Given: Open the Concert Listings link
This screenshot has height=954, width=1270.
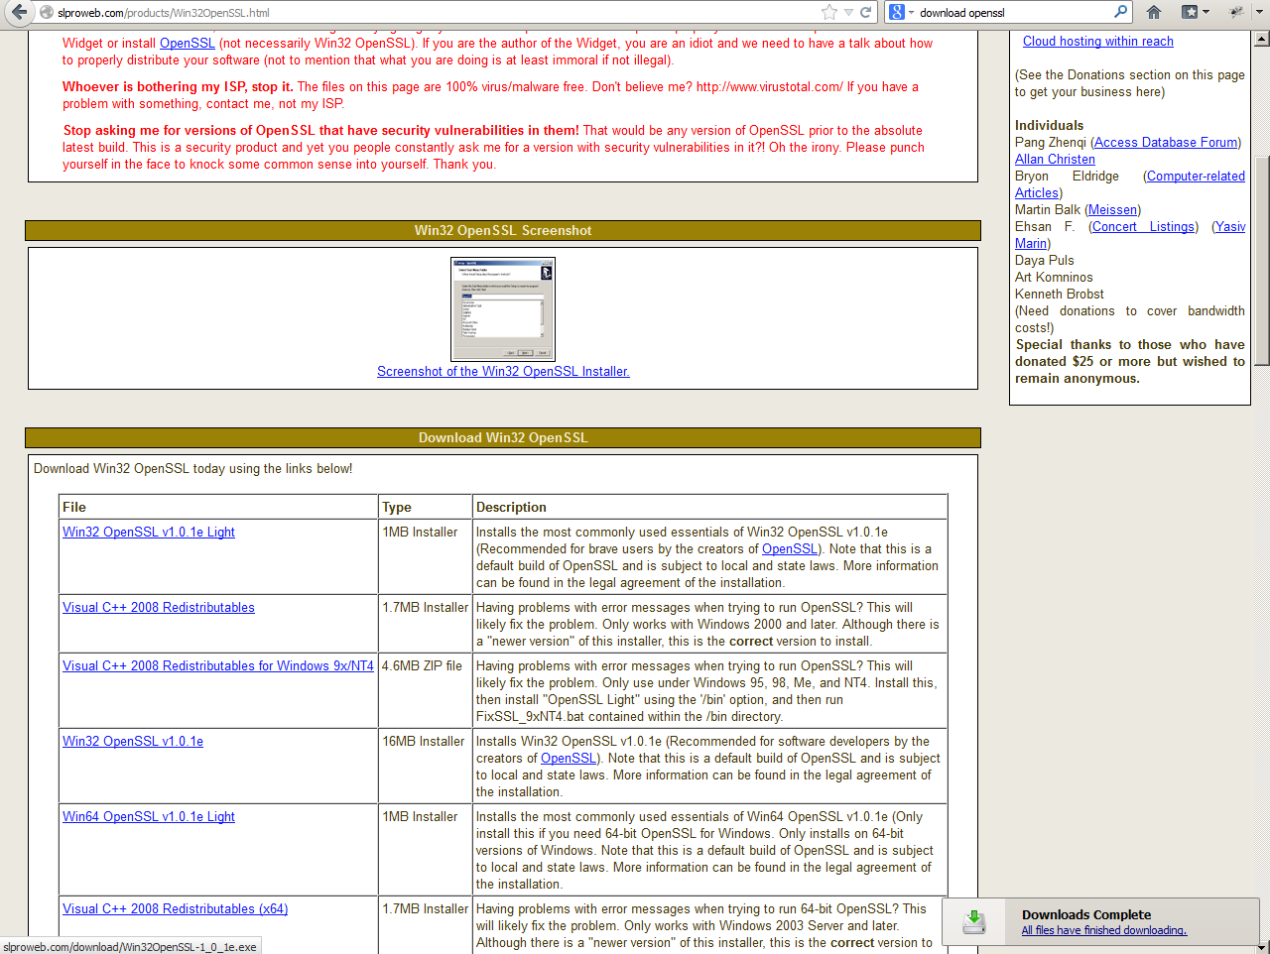Looking at the screenshot, I should (1143, 226).
